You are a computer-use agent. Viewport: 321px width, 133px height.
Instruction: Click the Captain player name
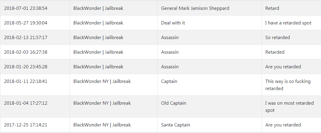tap(169, 81)
